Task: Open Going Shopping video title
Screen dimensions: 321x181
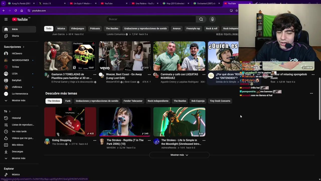Action: coord(62,140)
